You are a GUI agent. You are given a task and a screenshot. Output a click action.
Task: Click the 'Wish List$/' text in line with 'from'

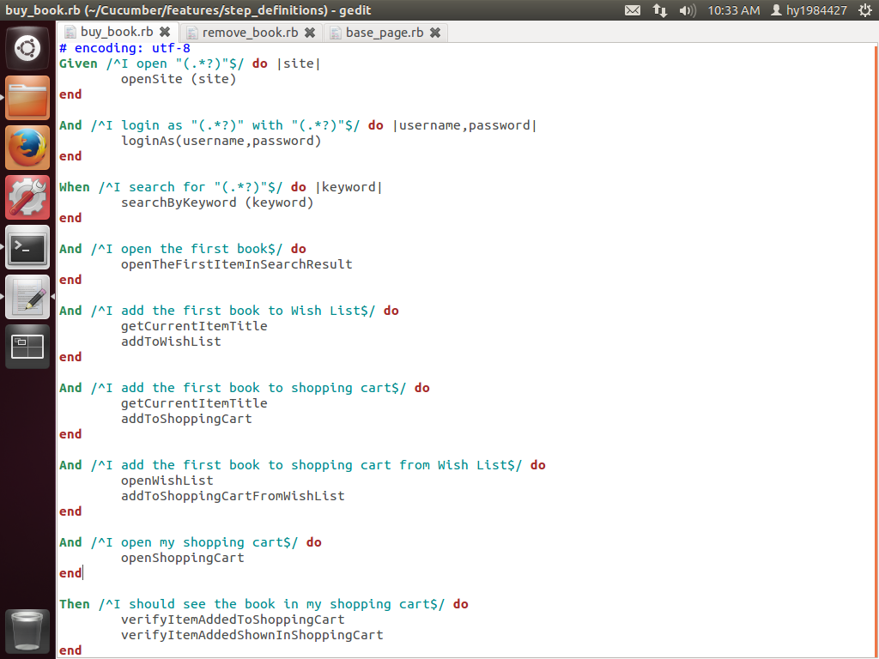480,465
